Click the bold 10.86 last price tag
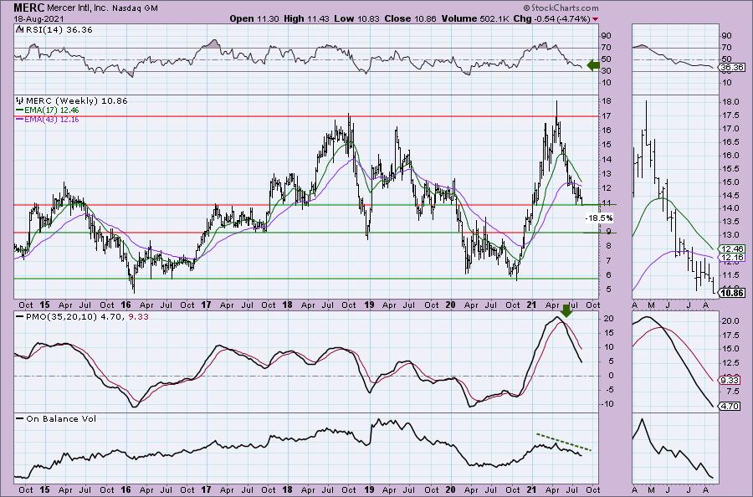The height and width of the screenshot is (497, 753). pyautogui.click(x=732, y=293)
